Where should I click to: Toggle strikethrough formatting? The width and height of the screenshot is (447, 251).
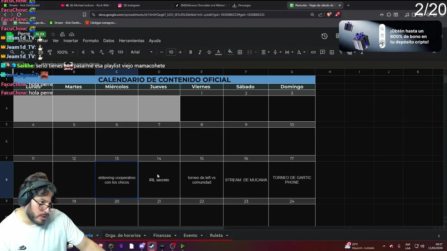[209, 52]
